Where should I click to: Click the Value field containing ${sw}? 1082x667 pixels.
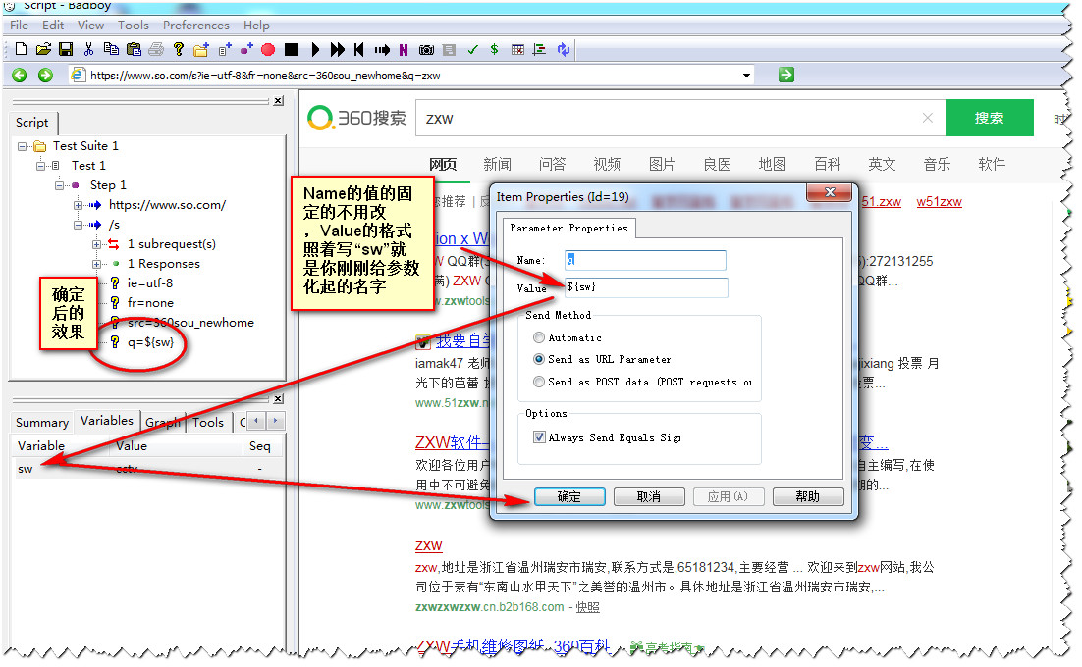[x=646, y=287]
